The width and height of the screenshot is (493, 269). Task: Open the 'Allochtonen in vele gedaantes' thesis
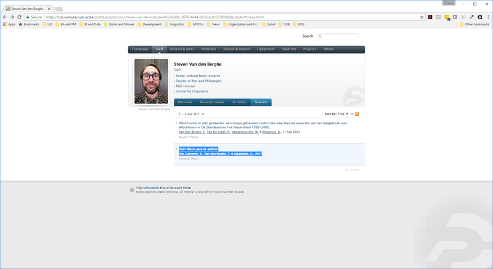(x=263, y=125)
